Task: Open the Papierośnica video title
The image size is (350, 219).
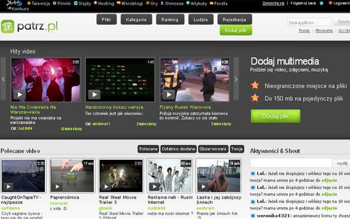Action: pyautogui.click(x=65, y=197)
